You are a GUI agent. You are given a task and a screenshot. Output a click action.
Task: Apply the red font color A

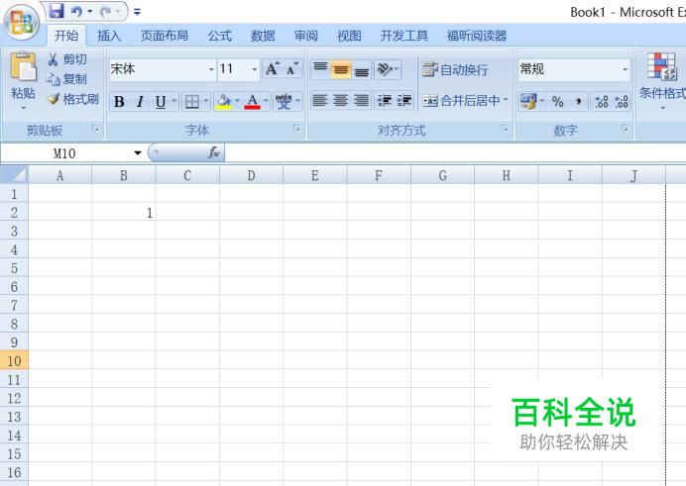click(252, 102)
